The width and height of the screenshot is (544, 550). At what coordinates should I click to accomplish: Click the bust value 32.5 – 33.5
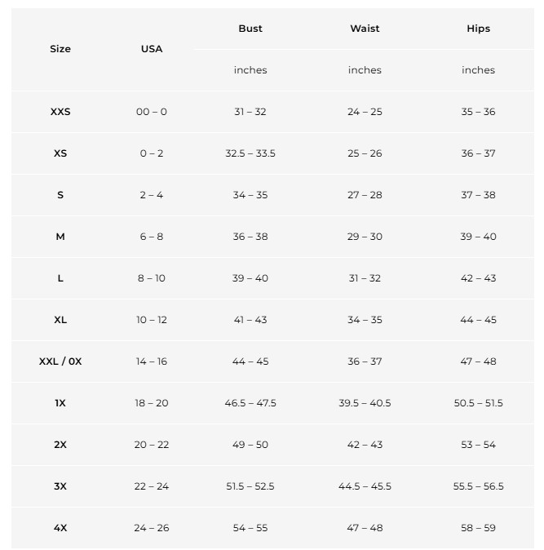[x=250, y=153]
